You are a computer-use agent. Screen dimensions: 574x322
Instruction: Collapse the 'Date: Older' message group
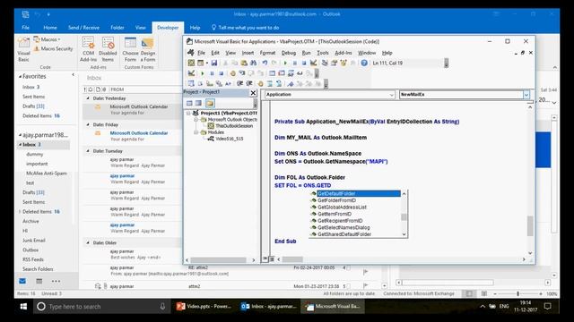88,242
